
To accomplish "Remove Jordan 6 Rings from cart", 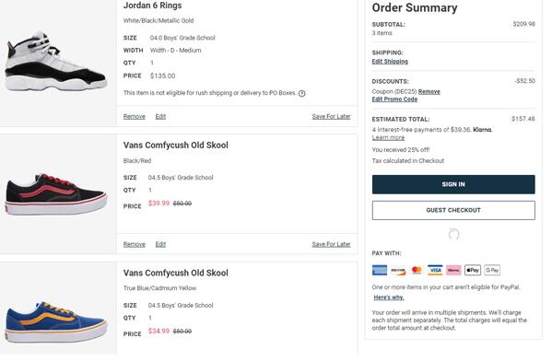I will [x=135, y=116].
